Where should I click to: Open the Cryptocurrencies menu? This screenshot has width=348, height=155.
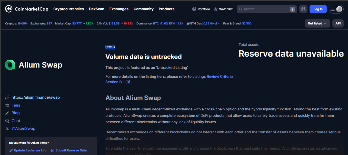click(x=68, y=9)
